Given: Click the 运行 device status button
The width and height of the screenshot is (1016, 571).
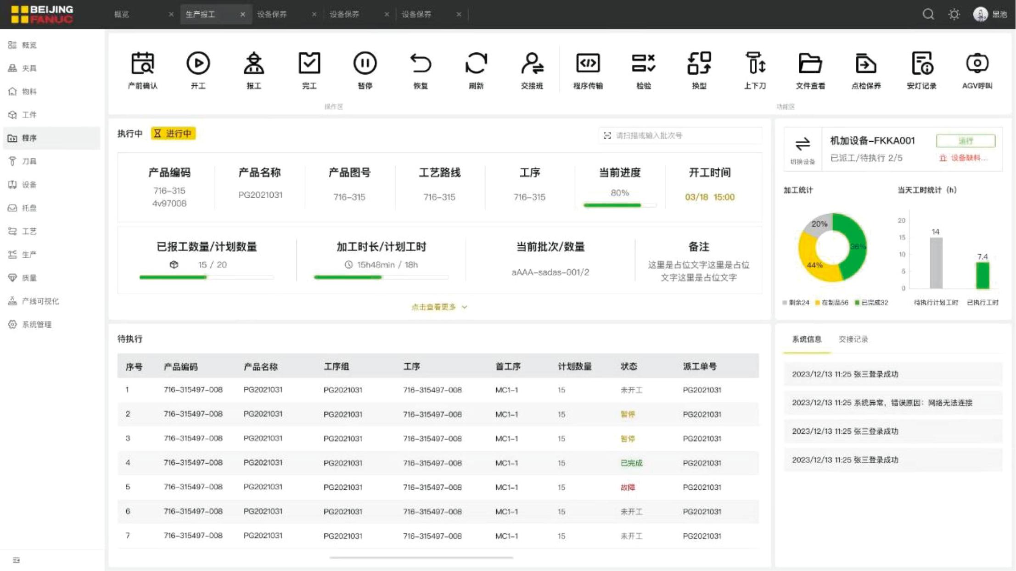Looking at the screenshot, I should (965, 141).
